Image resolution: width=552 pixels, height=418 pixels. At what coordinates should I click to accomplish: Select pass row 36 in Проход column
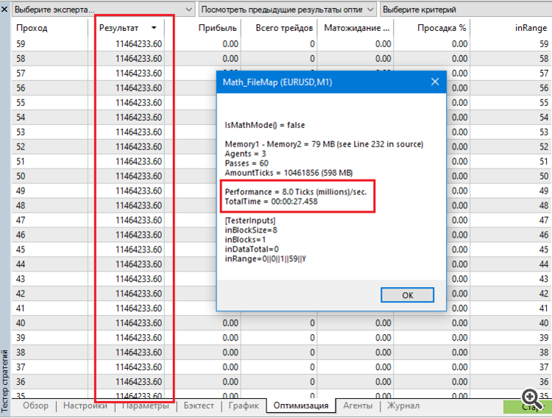(21, 382)
